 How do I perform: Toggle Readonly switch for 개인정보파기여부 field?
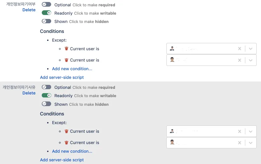tap(46, 13)
